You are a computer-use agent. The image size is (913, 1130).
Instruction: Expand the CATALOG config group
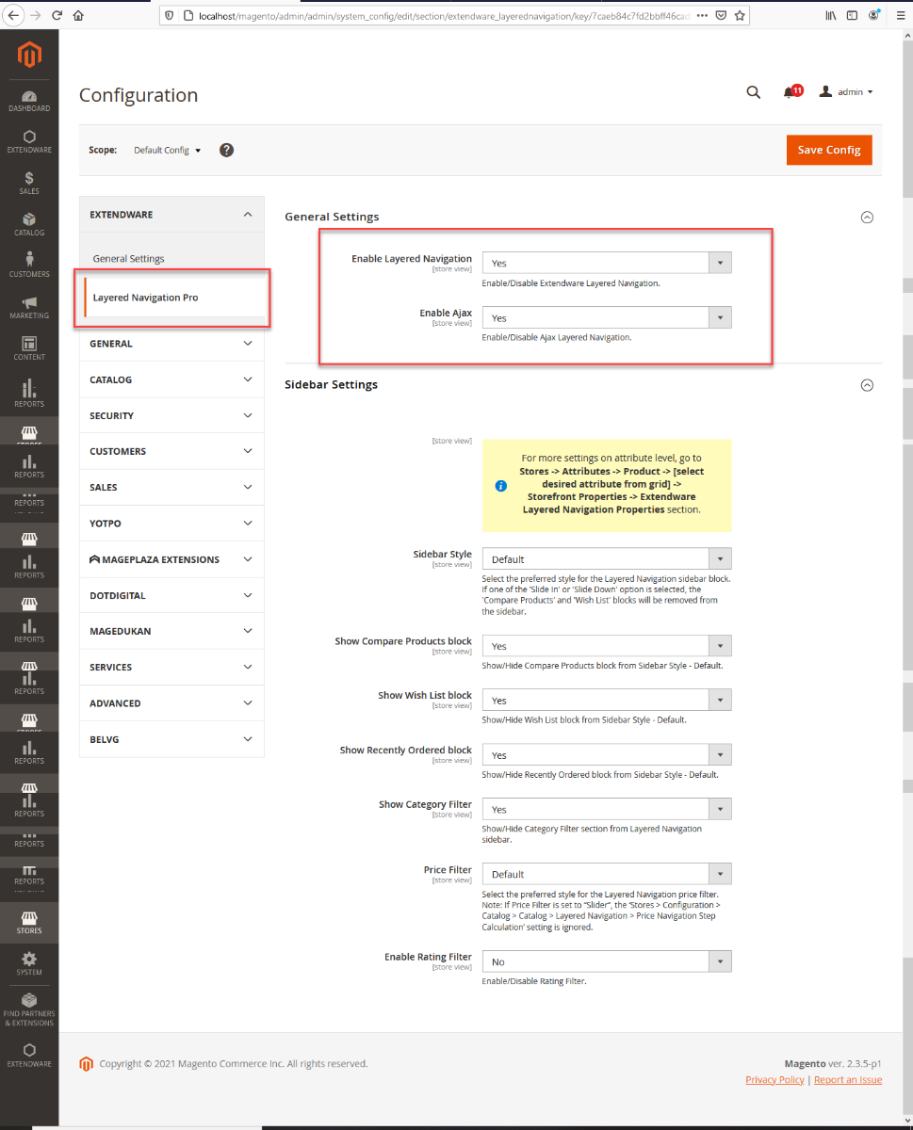[x=171, y=379]
